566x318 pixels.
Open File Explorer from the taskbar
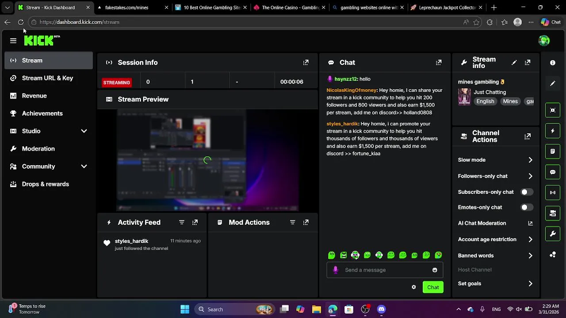click(317, 309)
